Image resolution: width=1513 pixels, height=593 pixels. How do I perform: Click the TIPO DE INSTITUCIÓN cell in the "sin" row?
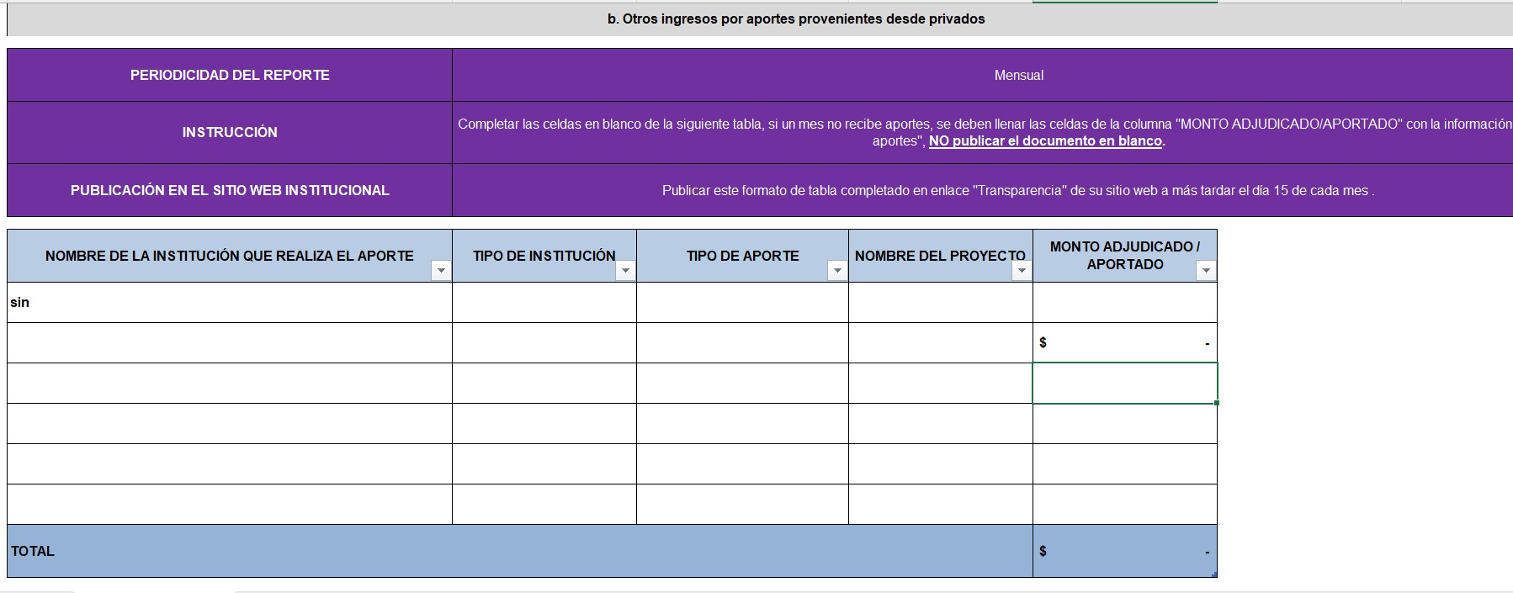544,303
